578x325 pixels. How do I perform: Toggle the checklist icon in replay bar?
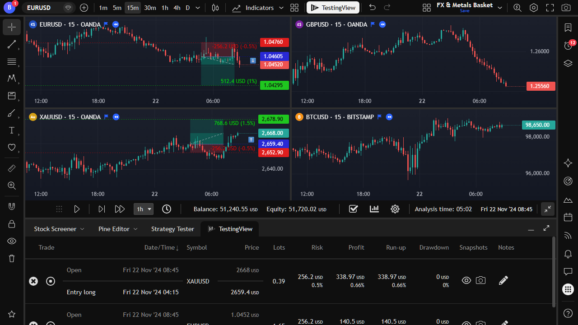(354, 209)
